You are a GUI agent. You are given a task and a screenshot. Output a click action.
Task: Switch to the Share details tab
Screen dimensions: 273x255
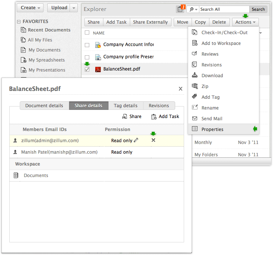coord(89,106)
